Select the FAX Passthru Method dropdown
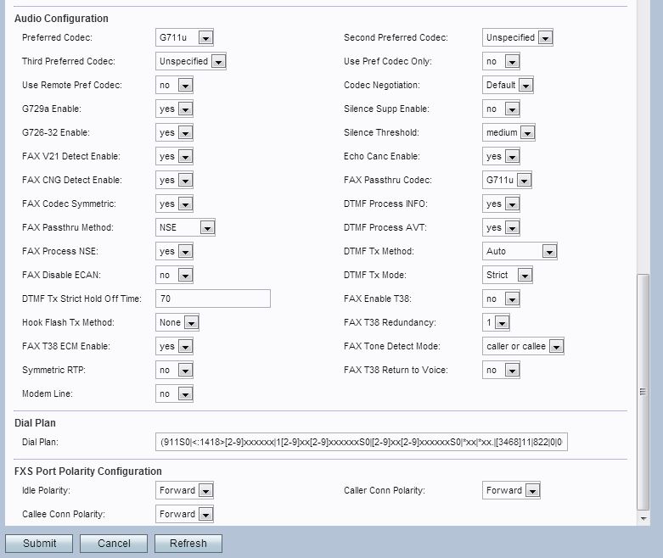This screenshot has width=663, height=558. (x=185, y=227)
